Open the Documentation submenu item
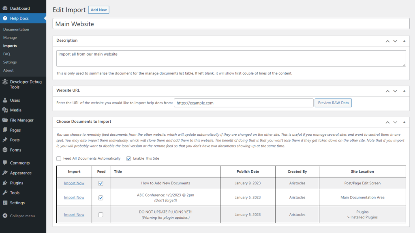This screenshot has height=233, width=415. tap(16, 30)
